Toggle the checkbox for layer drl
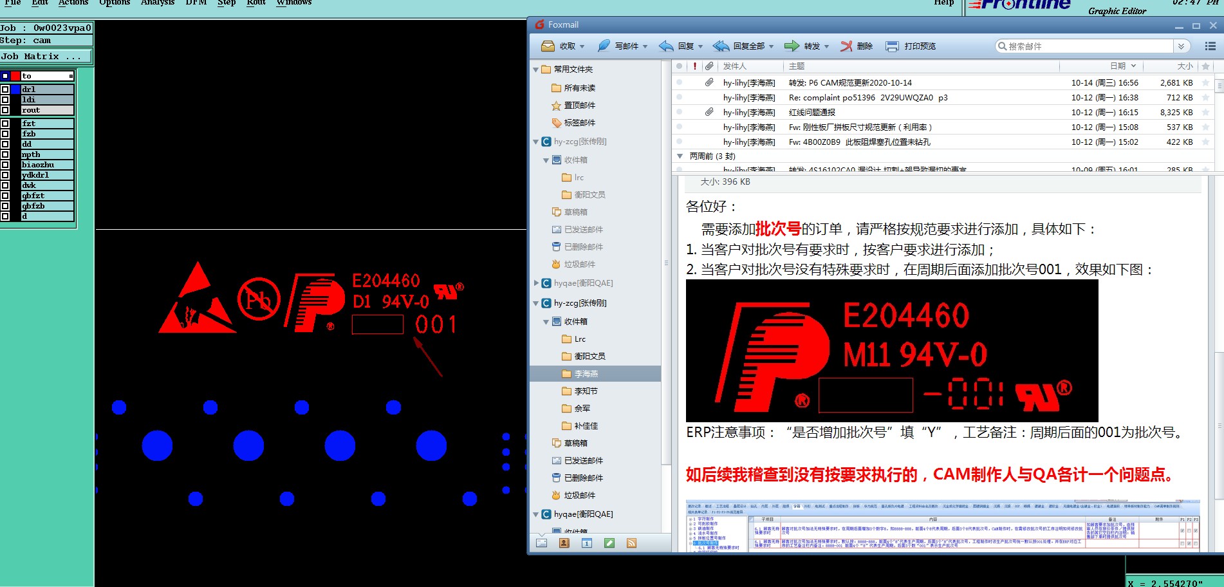Viewport: 1224px width, 587px height. pos(5,89)
